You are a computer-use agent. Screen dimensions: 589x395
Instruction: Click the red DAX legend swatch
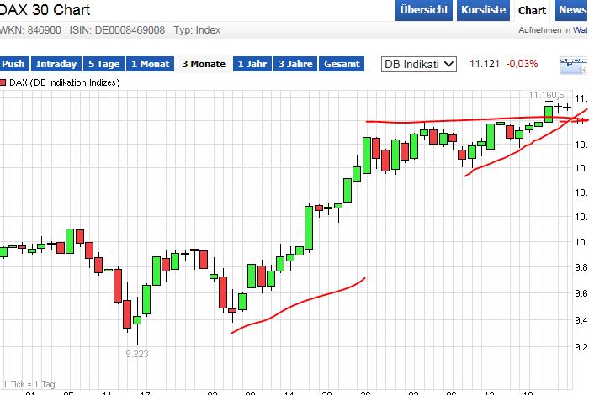[x=3, y=82]
